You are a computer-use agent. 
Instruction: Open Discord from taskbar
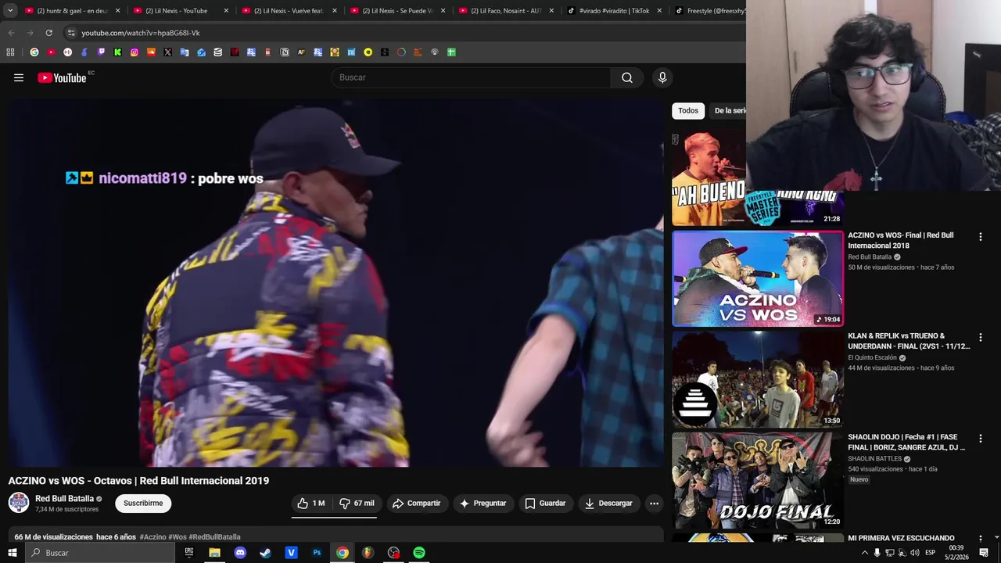[240, 553]
